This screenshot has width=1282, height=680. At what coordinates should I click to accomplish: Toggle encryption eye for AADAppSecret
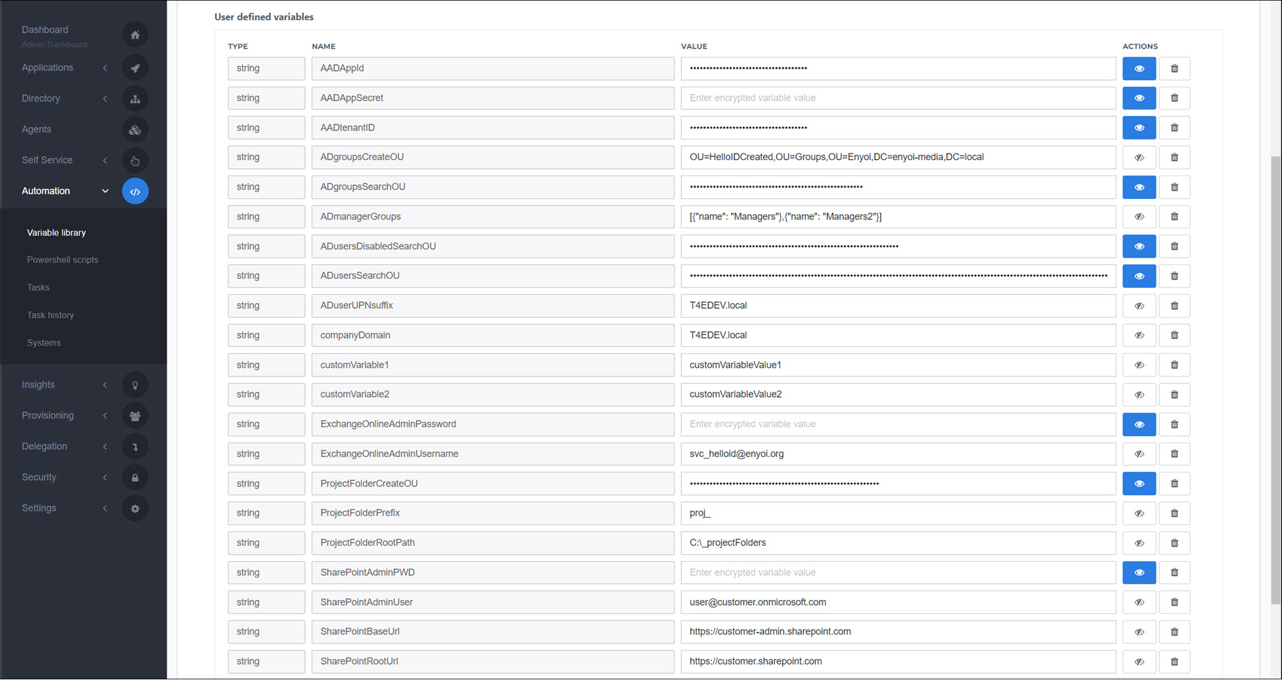click(1139, 98)
